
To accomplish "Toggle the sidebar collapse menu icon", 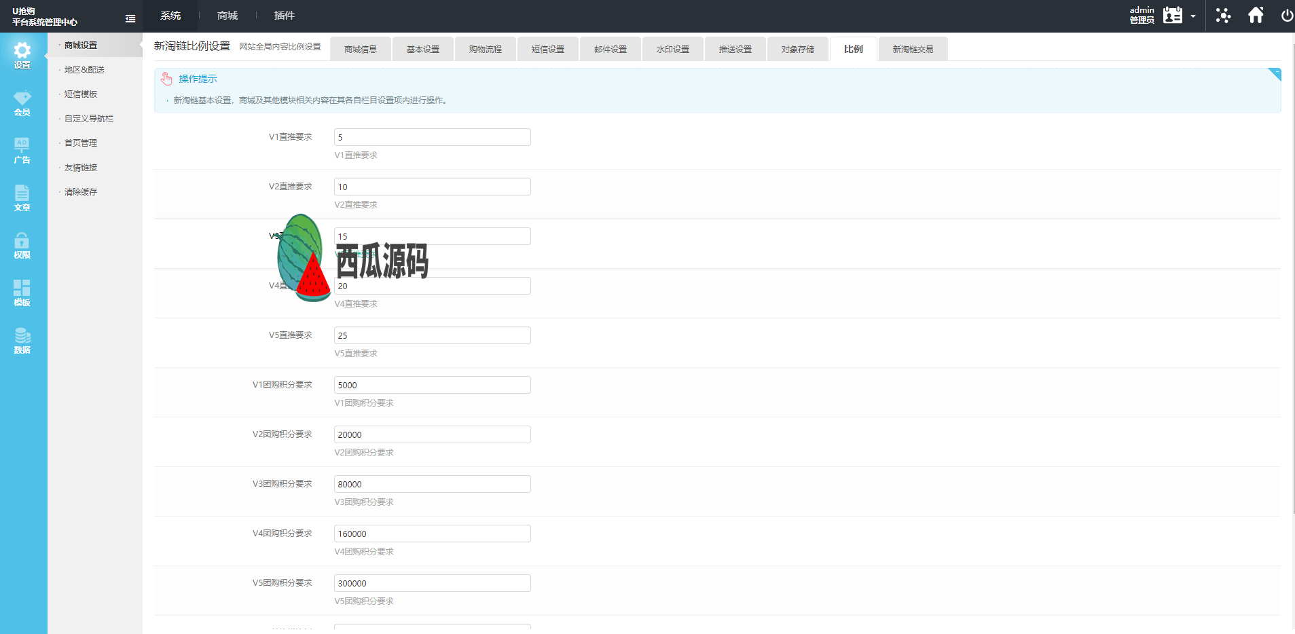I will (x=130, y=18).
